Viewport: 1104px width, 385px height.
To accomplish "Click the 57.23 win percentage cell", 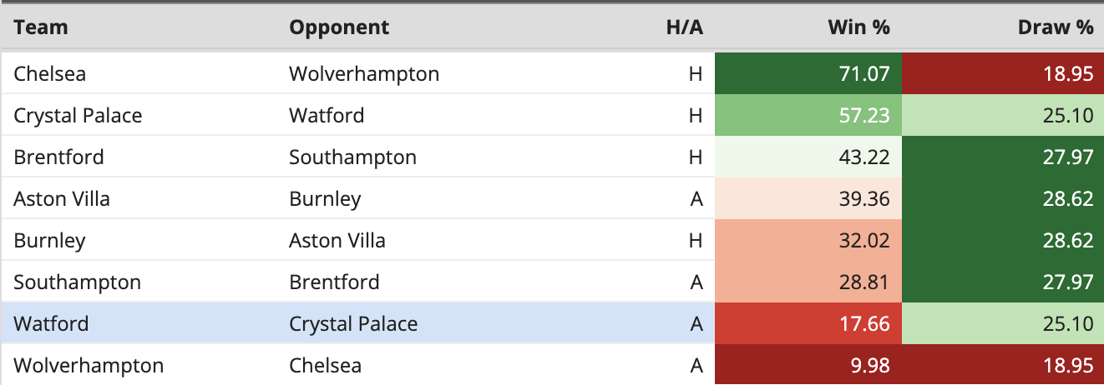I will 808,115.
